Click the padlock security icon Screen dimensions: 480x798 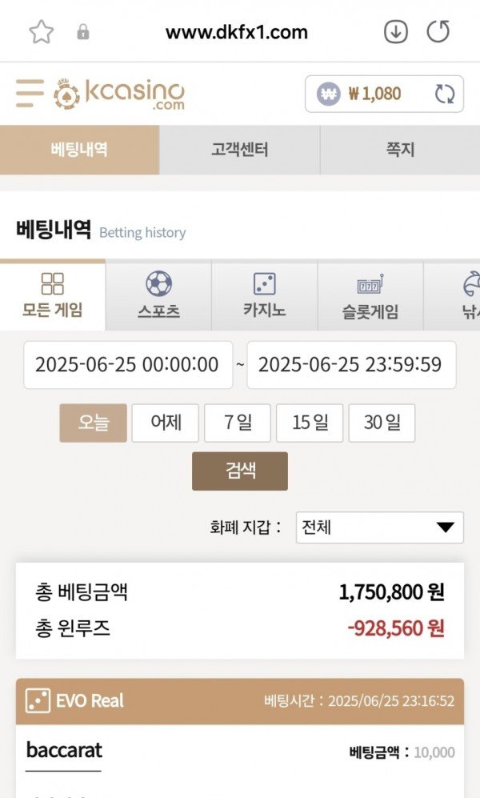[82, 33]
